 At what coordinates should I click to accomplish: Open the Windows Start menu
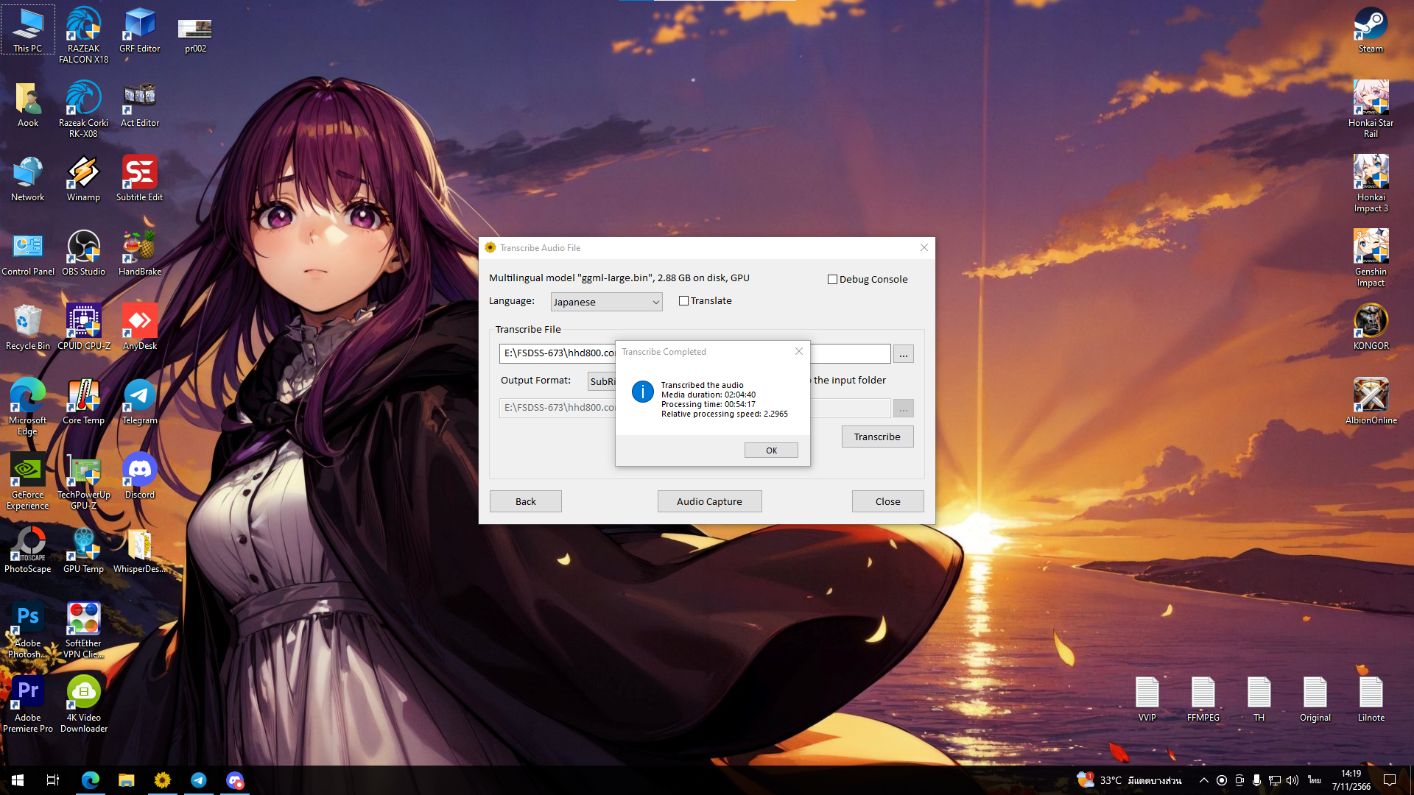(18, 780)
